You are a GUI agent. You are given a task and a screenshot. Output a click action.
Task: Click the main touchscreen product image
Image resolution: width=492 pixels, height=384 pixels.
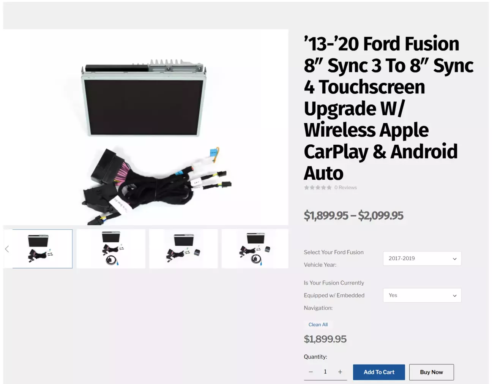click(x=146, y=127)
